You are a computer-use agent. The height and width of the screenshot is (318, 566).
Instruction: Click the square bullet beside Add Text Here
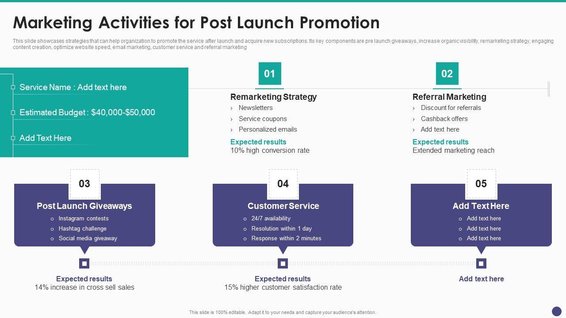[13, 138]
